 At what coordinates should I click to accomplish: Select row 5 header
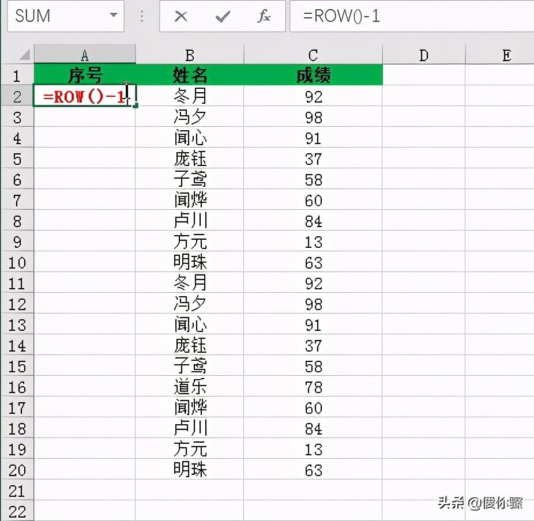click(17, 158)
